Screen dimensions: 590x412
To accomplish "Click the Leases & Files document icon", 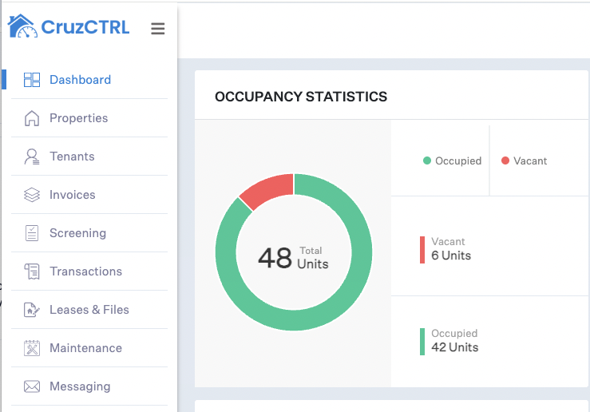I will pyautogui.click(x=32, y=310).
